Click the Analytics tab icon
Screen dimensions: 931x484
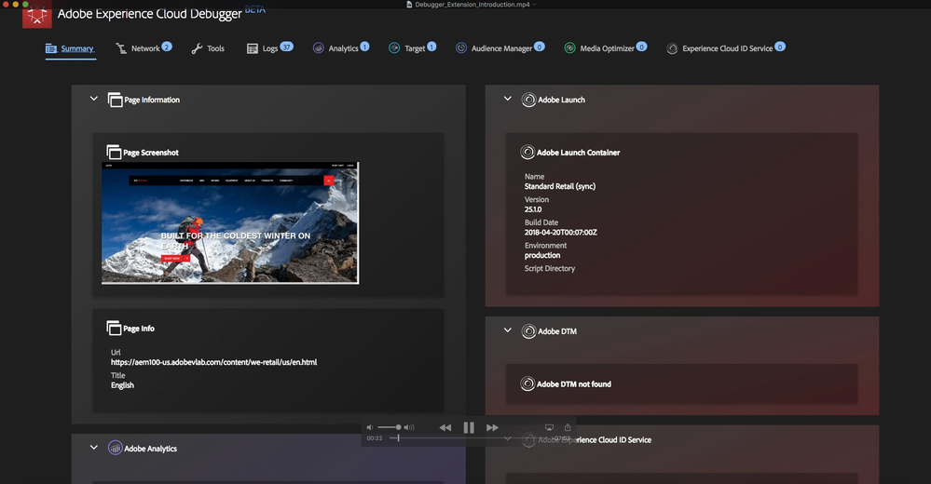[x=319, y=48]
